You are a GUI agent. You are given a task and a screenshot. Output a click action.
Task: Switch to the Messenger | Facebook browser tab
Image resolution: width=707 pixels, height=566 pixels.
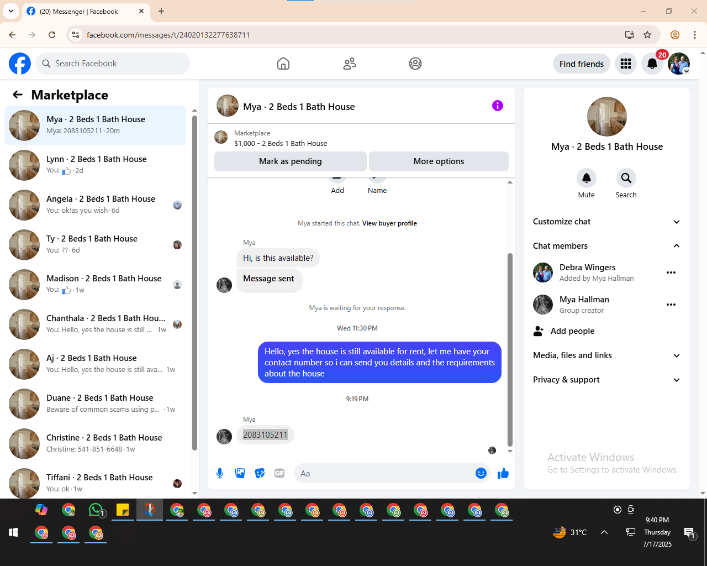pos(86,11)
